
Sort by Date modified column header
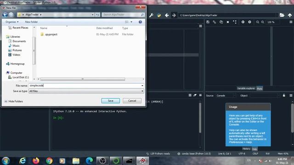104,28
